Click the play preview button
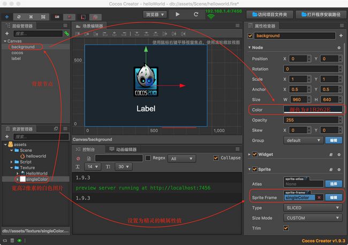 click(178, 14)
